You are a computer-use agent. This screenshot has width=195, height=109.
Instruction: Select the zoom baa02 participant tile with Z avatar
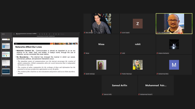[138, 24]
